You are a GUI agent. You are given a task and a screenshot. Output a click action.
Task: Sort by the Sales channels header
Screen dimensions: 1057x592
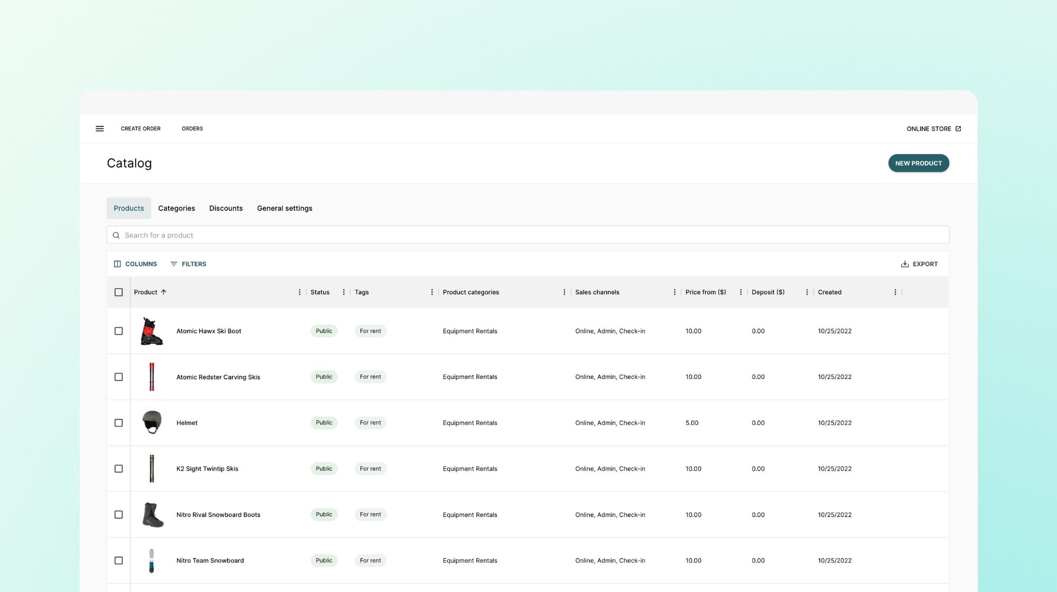point(597,292)
